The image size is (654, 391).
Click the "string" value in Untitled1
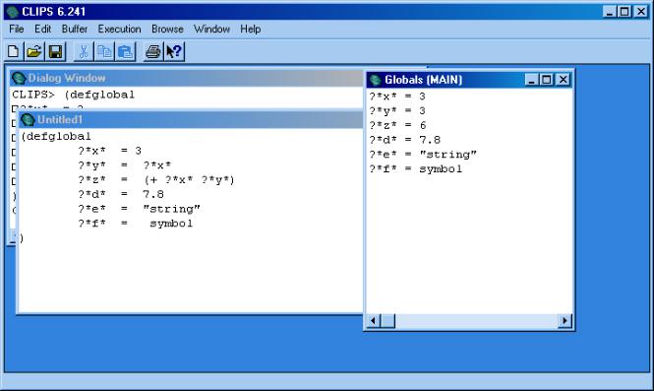coord(171,209)
